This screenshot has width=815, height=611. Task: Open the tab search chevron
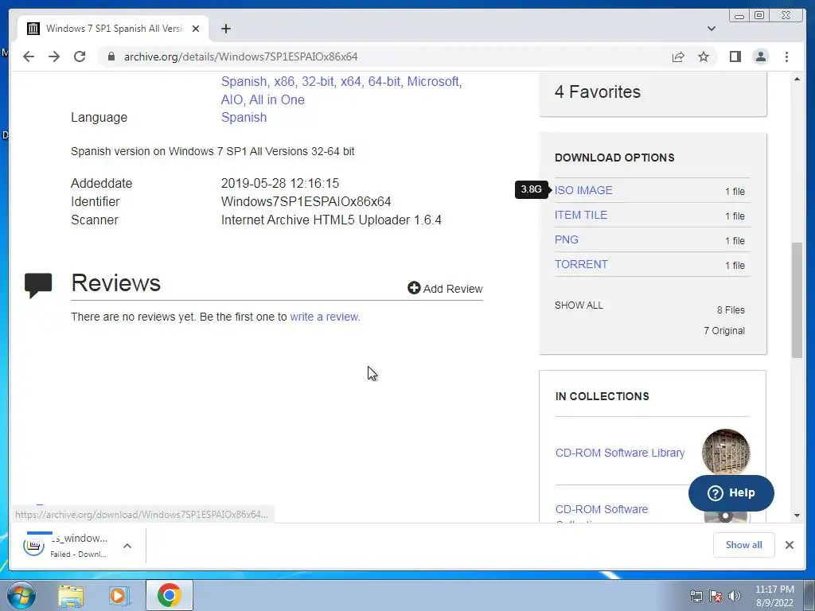(x=712, y=29)
